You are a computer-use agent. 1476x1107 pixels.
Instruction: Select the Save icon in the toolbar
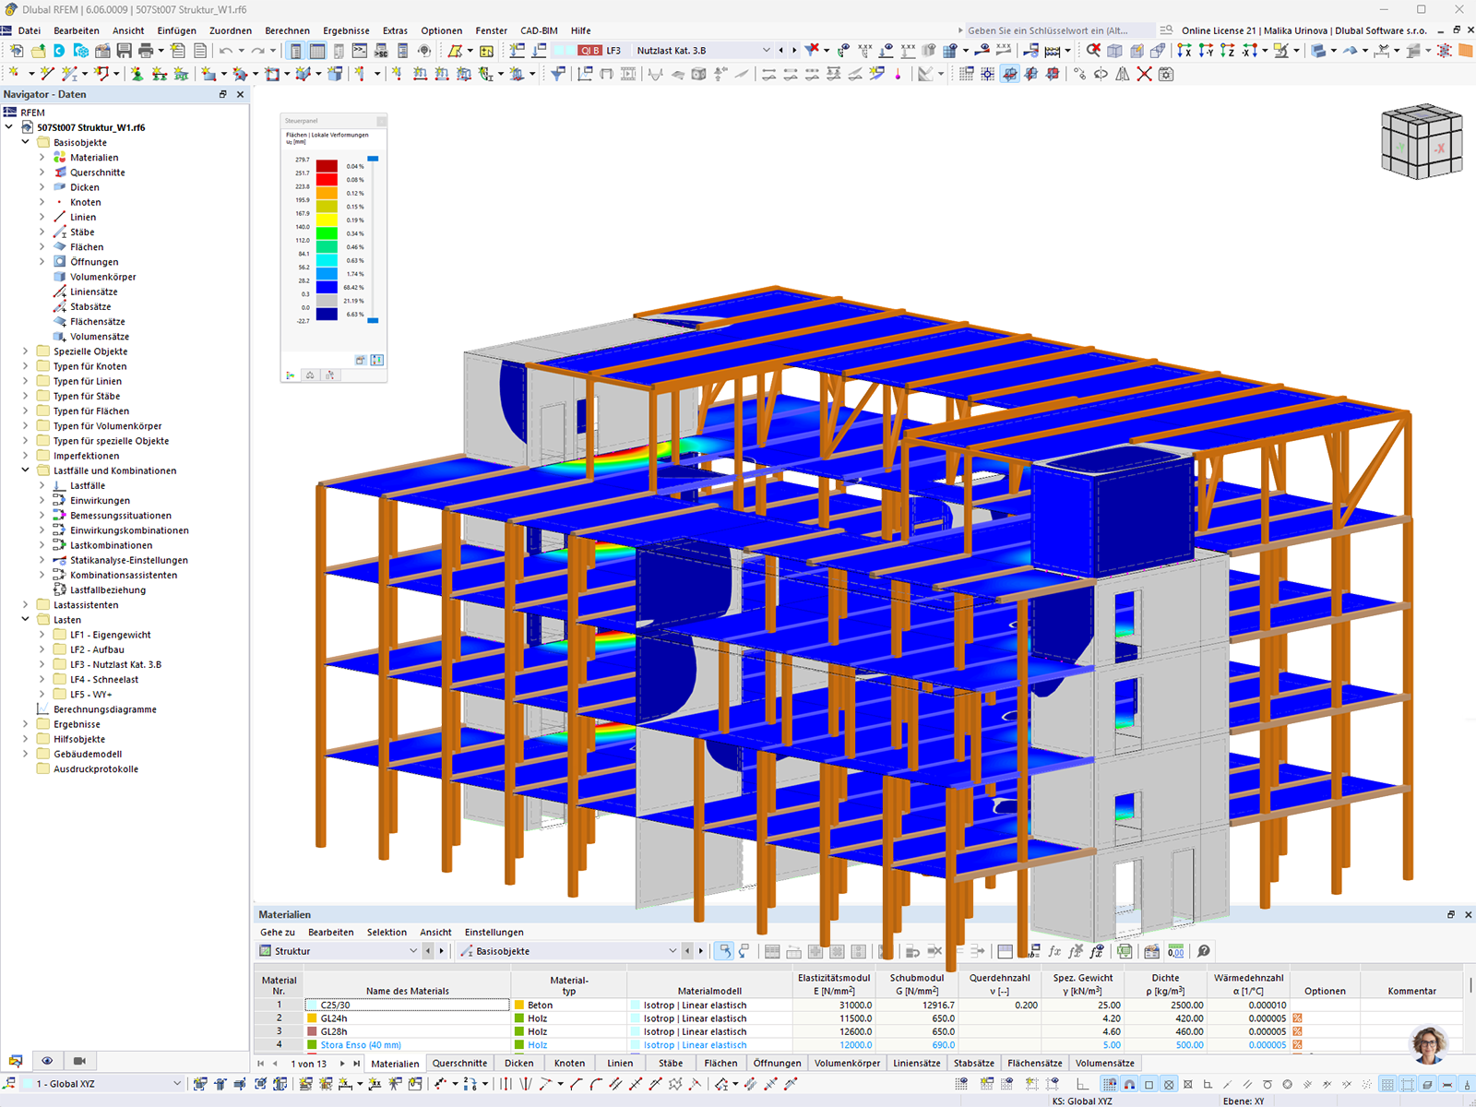pyautogui.click(x=123, y=51)
